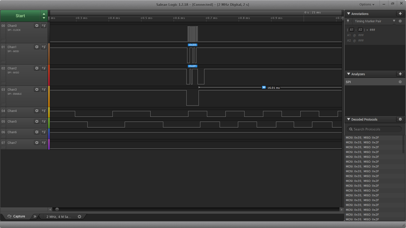Open Chan2 channel settings gear

[x=37, y=68]
